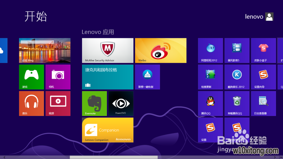Click the 卸载腾讯QQ uninstall tile
This screenshot has width=283, height=159.
click(x=237, y=104)
